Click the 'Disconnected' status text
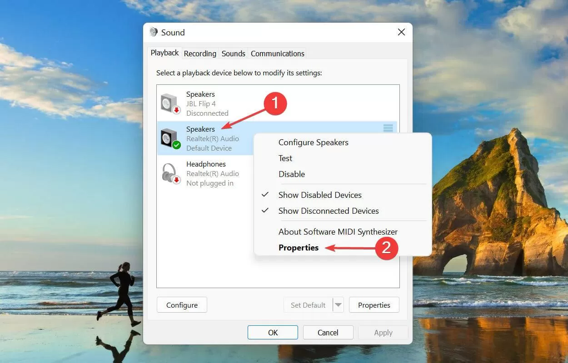Image resolution: width=568 pixels, height=363 pixels. (x=207, y=113)
